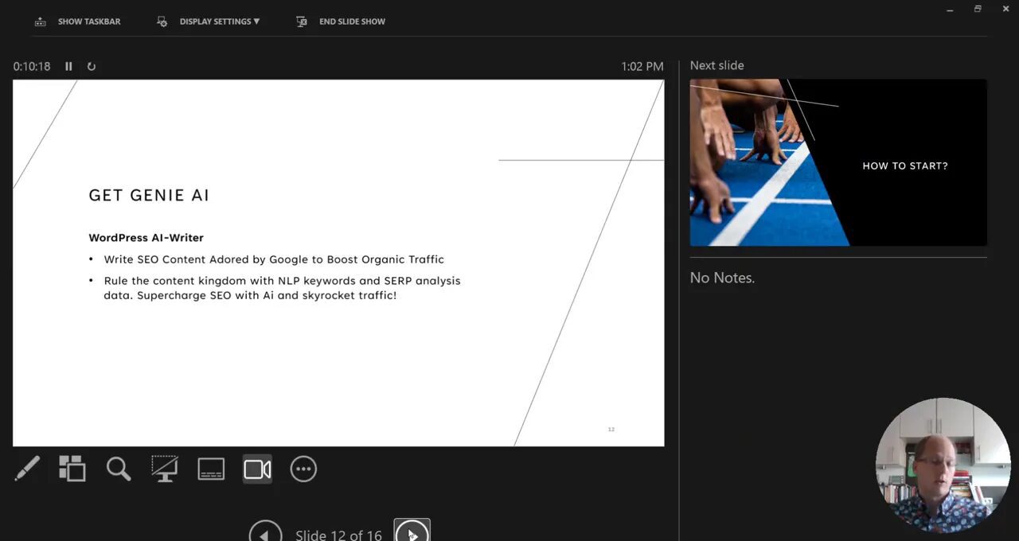1019x541 pixels.
Task: Close the presenter view window
Action: pyautogui.click(x=1005, y=10)
